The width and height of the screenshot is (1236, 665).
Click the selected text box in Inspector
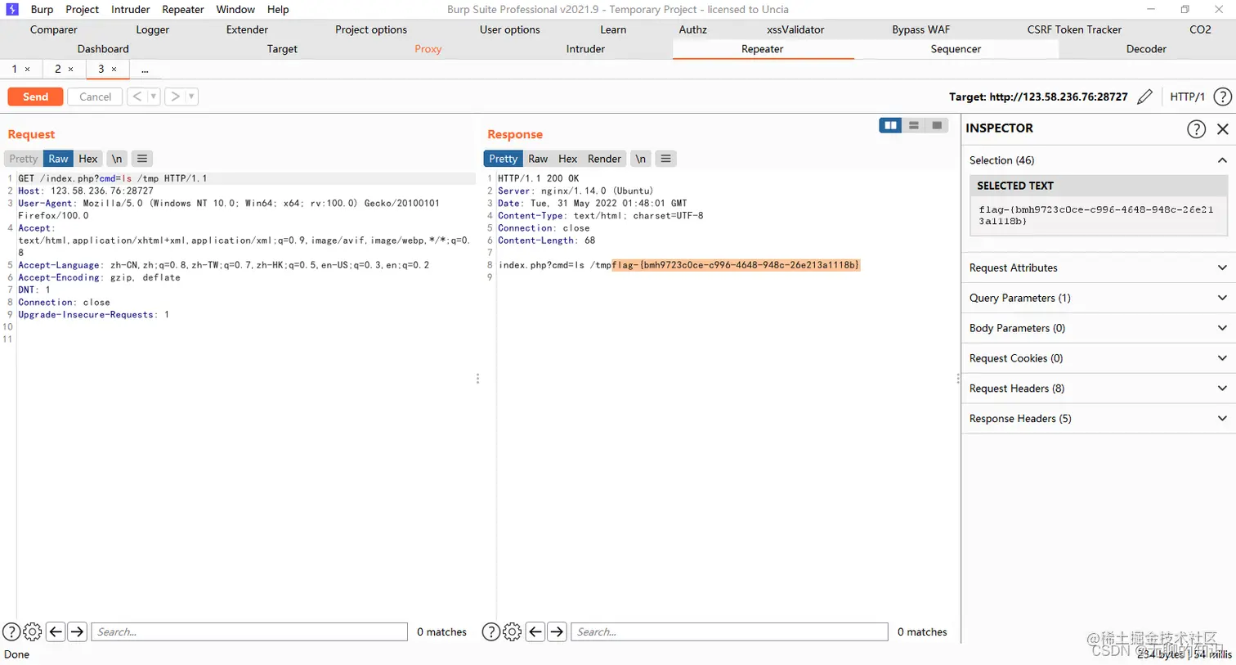(1098, 216)
